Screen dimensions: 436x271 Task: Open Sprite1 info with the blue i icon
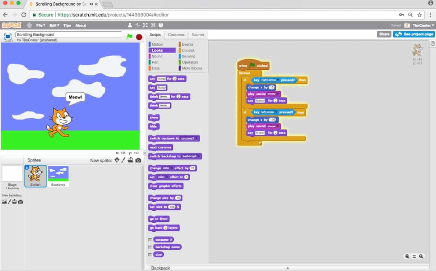(x=27, y=167)
